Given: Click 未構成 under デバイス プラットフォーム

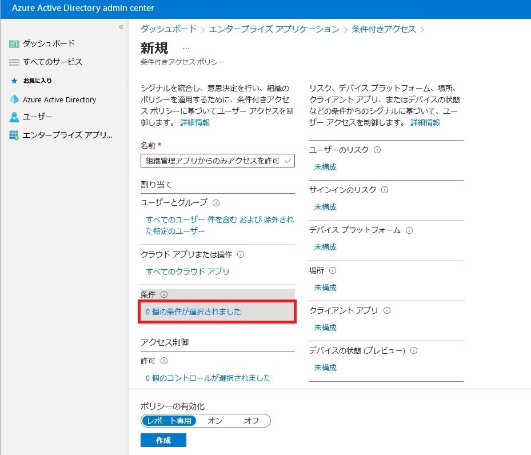Looking at the screenshot, I should [325, 247].
